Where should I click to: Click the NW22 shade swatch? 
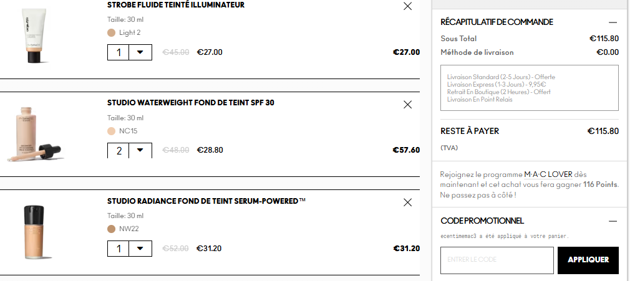pyautogui.click(x=112, y=229)
